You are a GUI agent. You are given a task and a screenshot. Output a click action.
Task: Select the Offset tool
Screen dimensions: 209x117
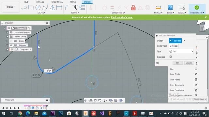pos(82,7)
